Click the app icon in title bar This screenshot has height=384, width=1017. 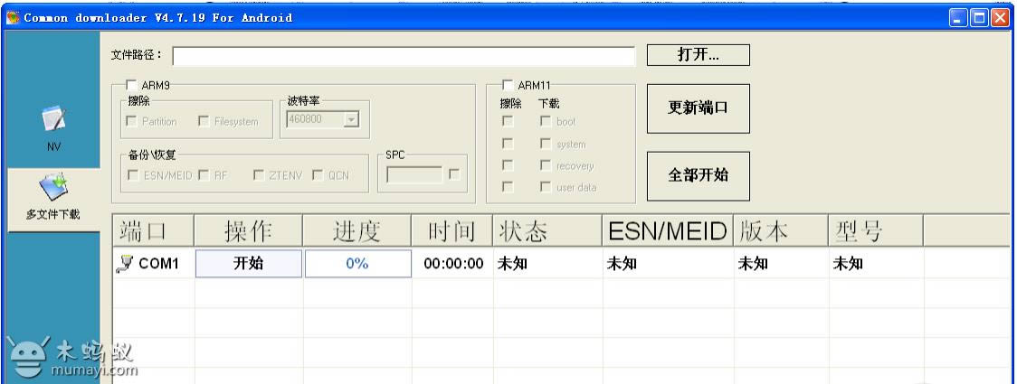[12, 18]
